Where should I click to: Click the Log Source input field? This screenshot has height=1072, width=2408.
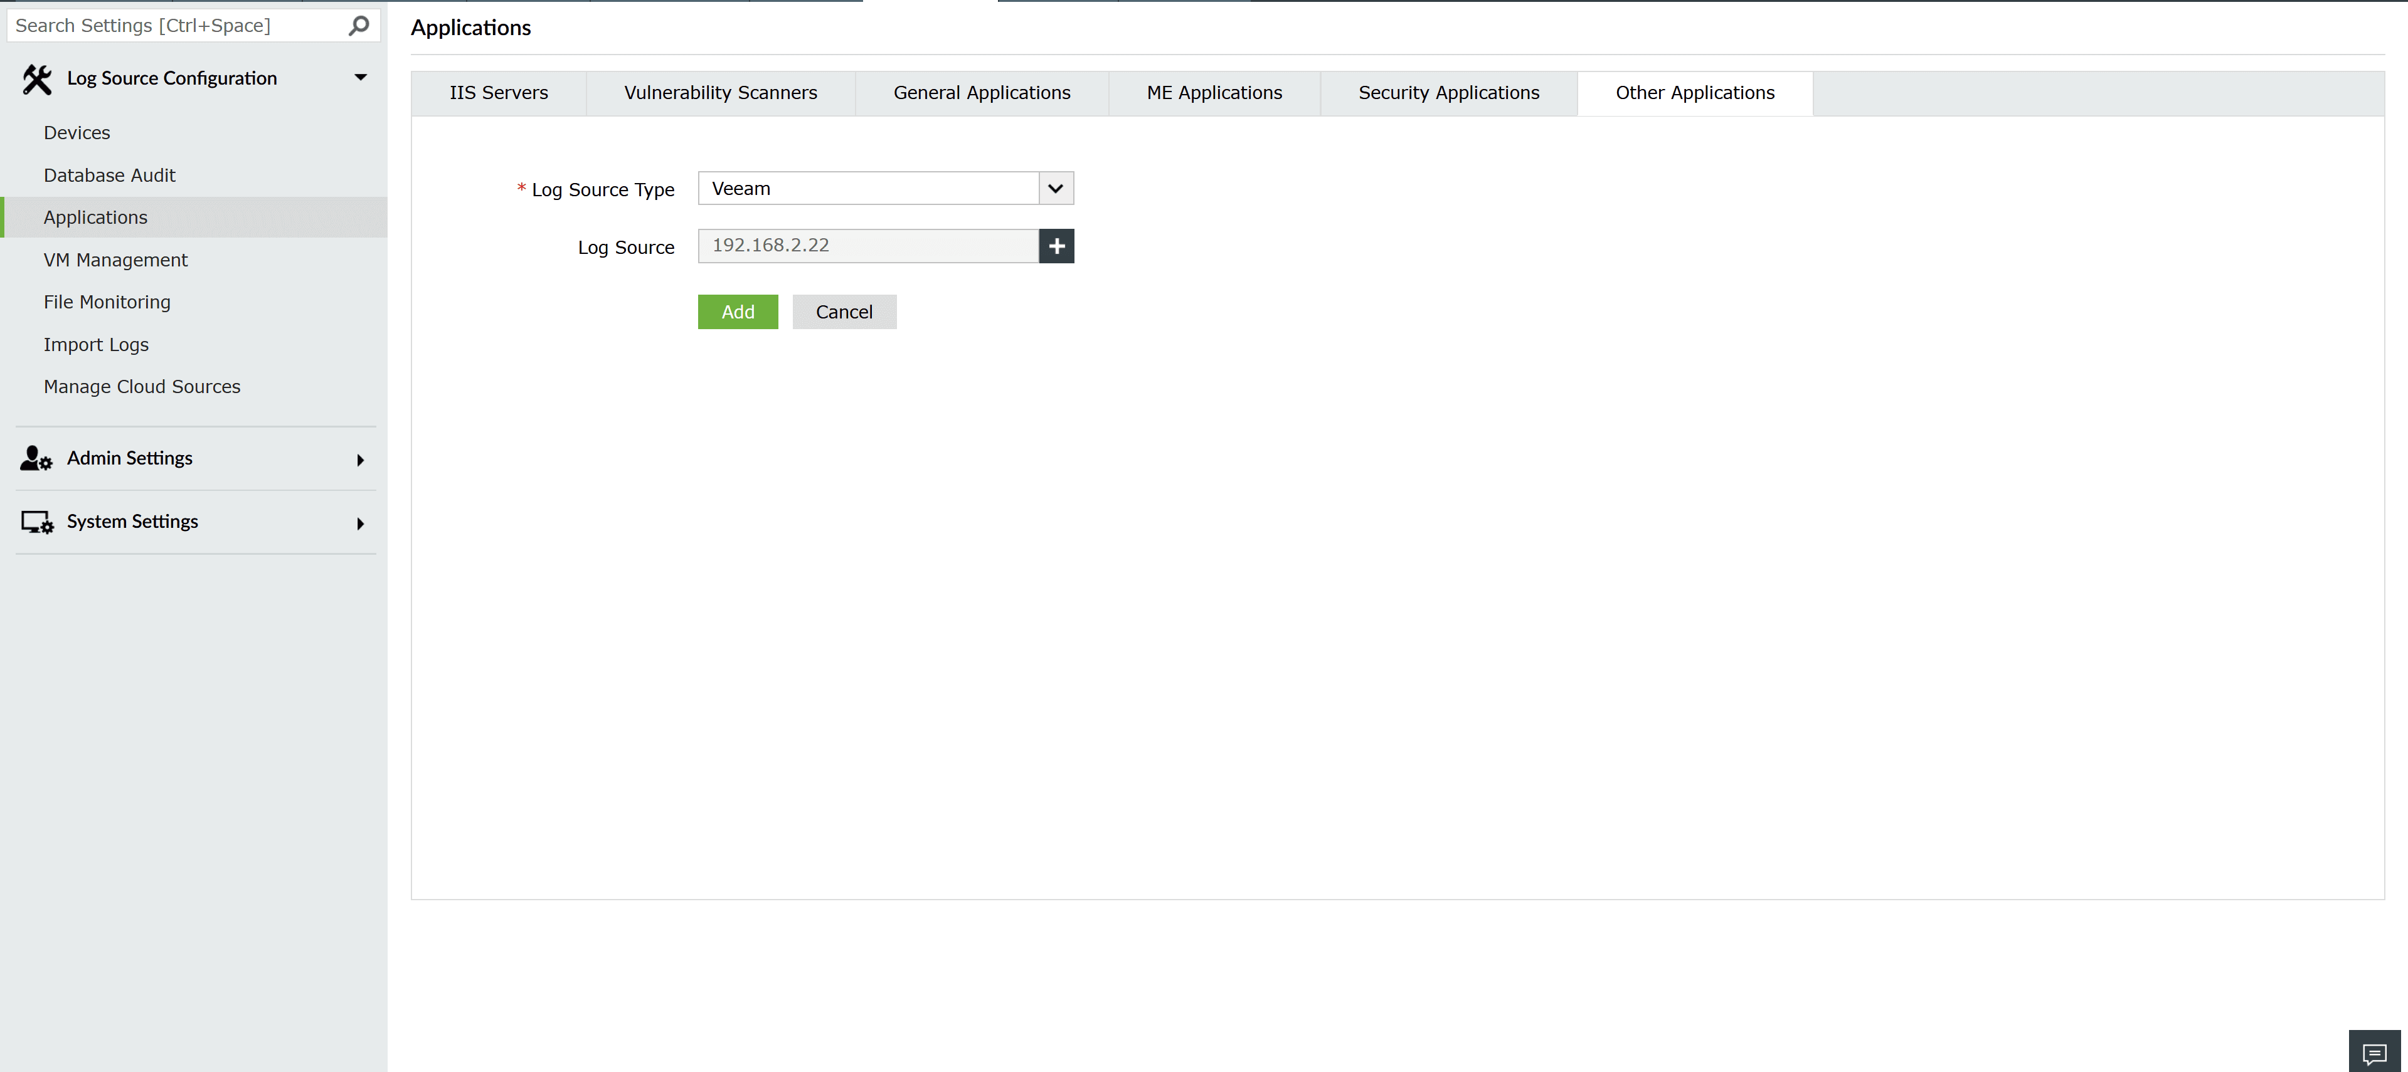pos(867,246)
